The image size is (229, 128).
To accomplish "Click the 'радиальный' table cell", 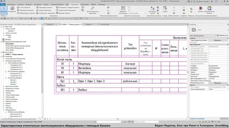I will (x=130, y=81).
